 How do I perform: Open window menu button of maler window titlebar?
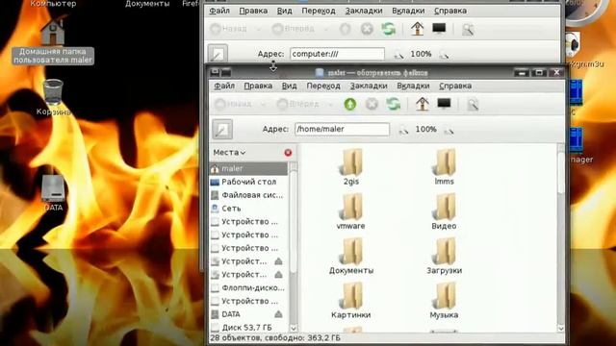click(215, 72)
